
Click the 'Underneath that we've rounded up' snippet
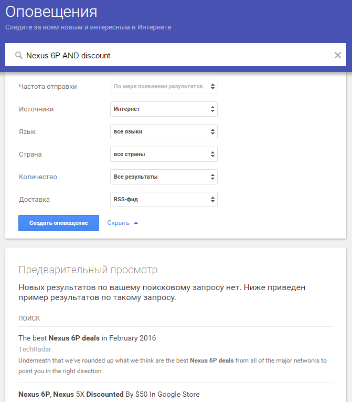[x=173, y=366]
